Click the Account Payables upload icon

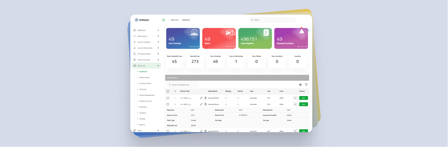(135, 42)
